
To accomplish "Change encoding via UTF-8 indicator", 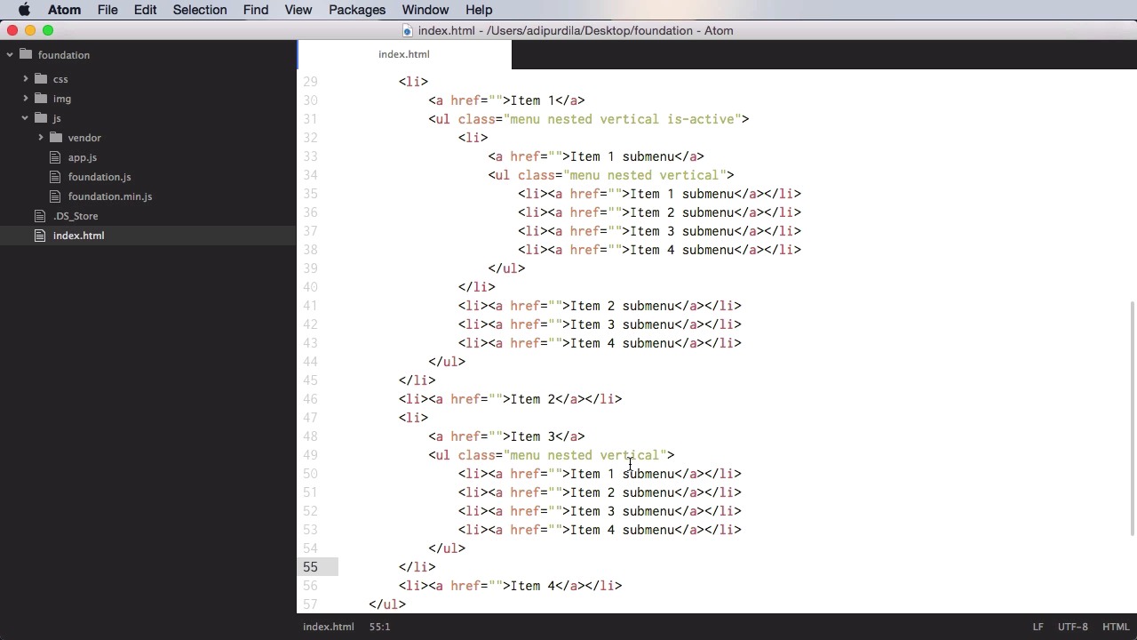I will click(x=1073, y=627).
